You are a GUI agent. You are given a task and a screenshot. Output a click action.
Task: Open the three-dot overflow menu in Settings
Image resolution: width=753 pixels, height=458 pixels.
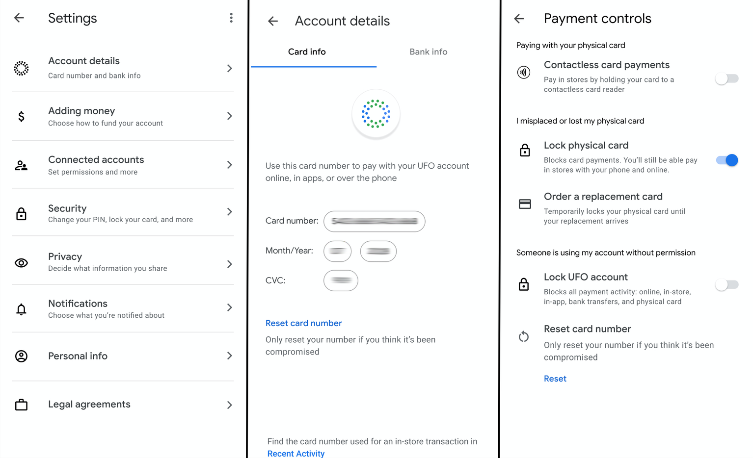(231, 18)
